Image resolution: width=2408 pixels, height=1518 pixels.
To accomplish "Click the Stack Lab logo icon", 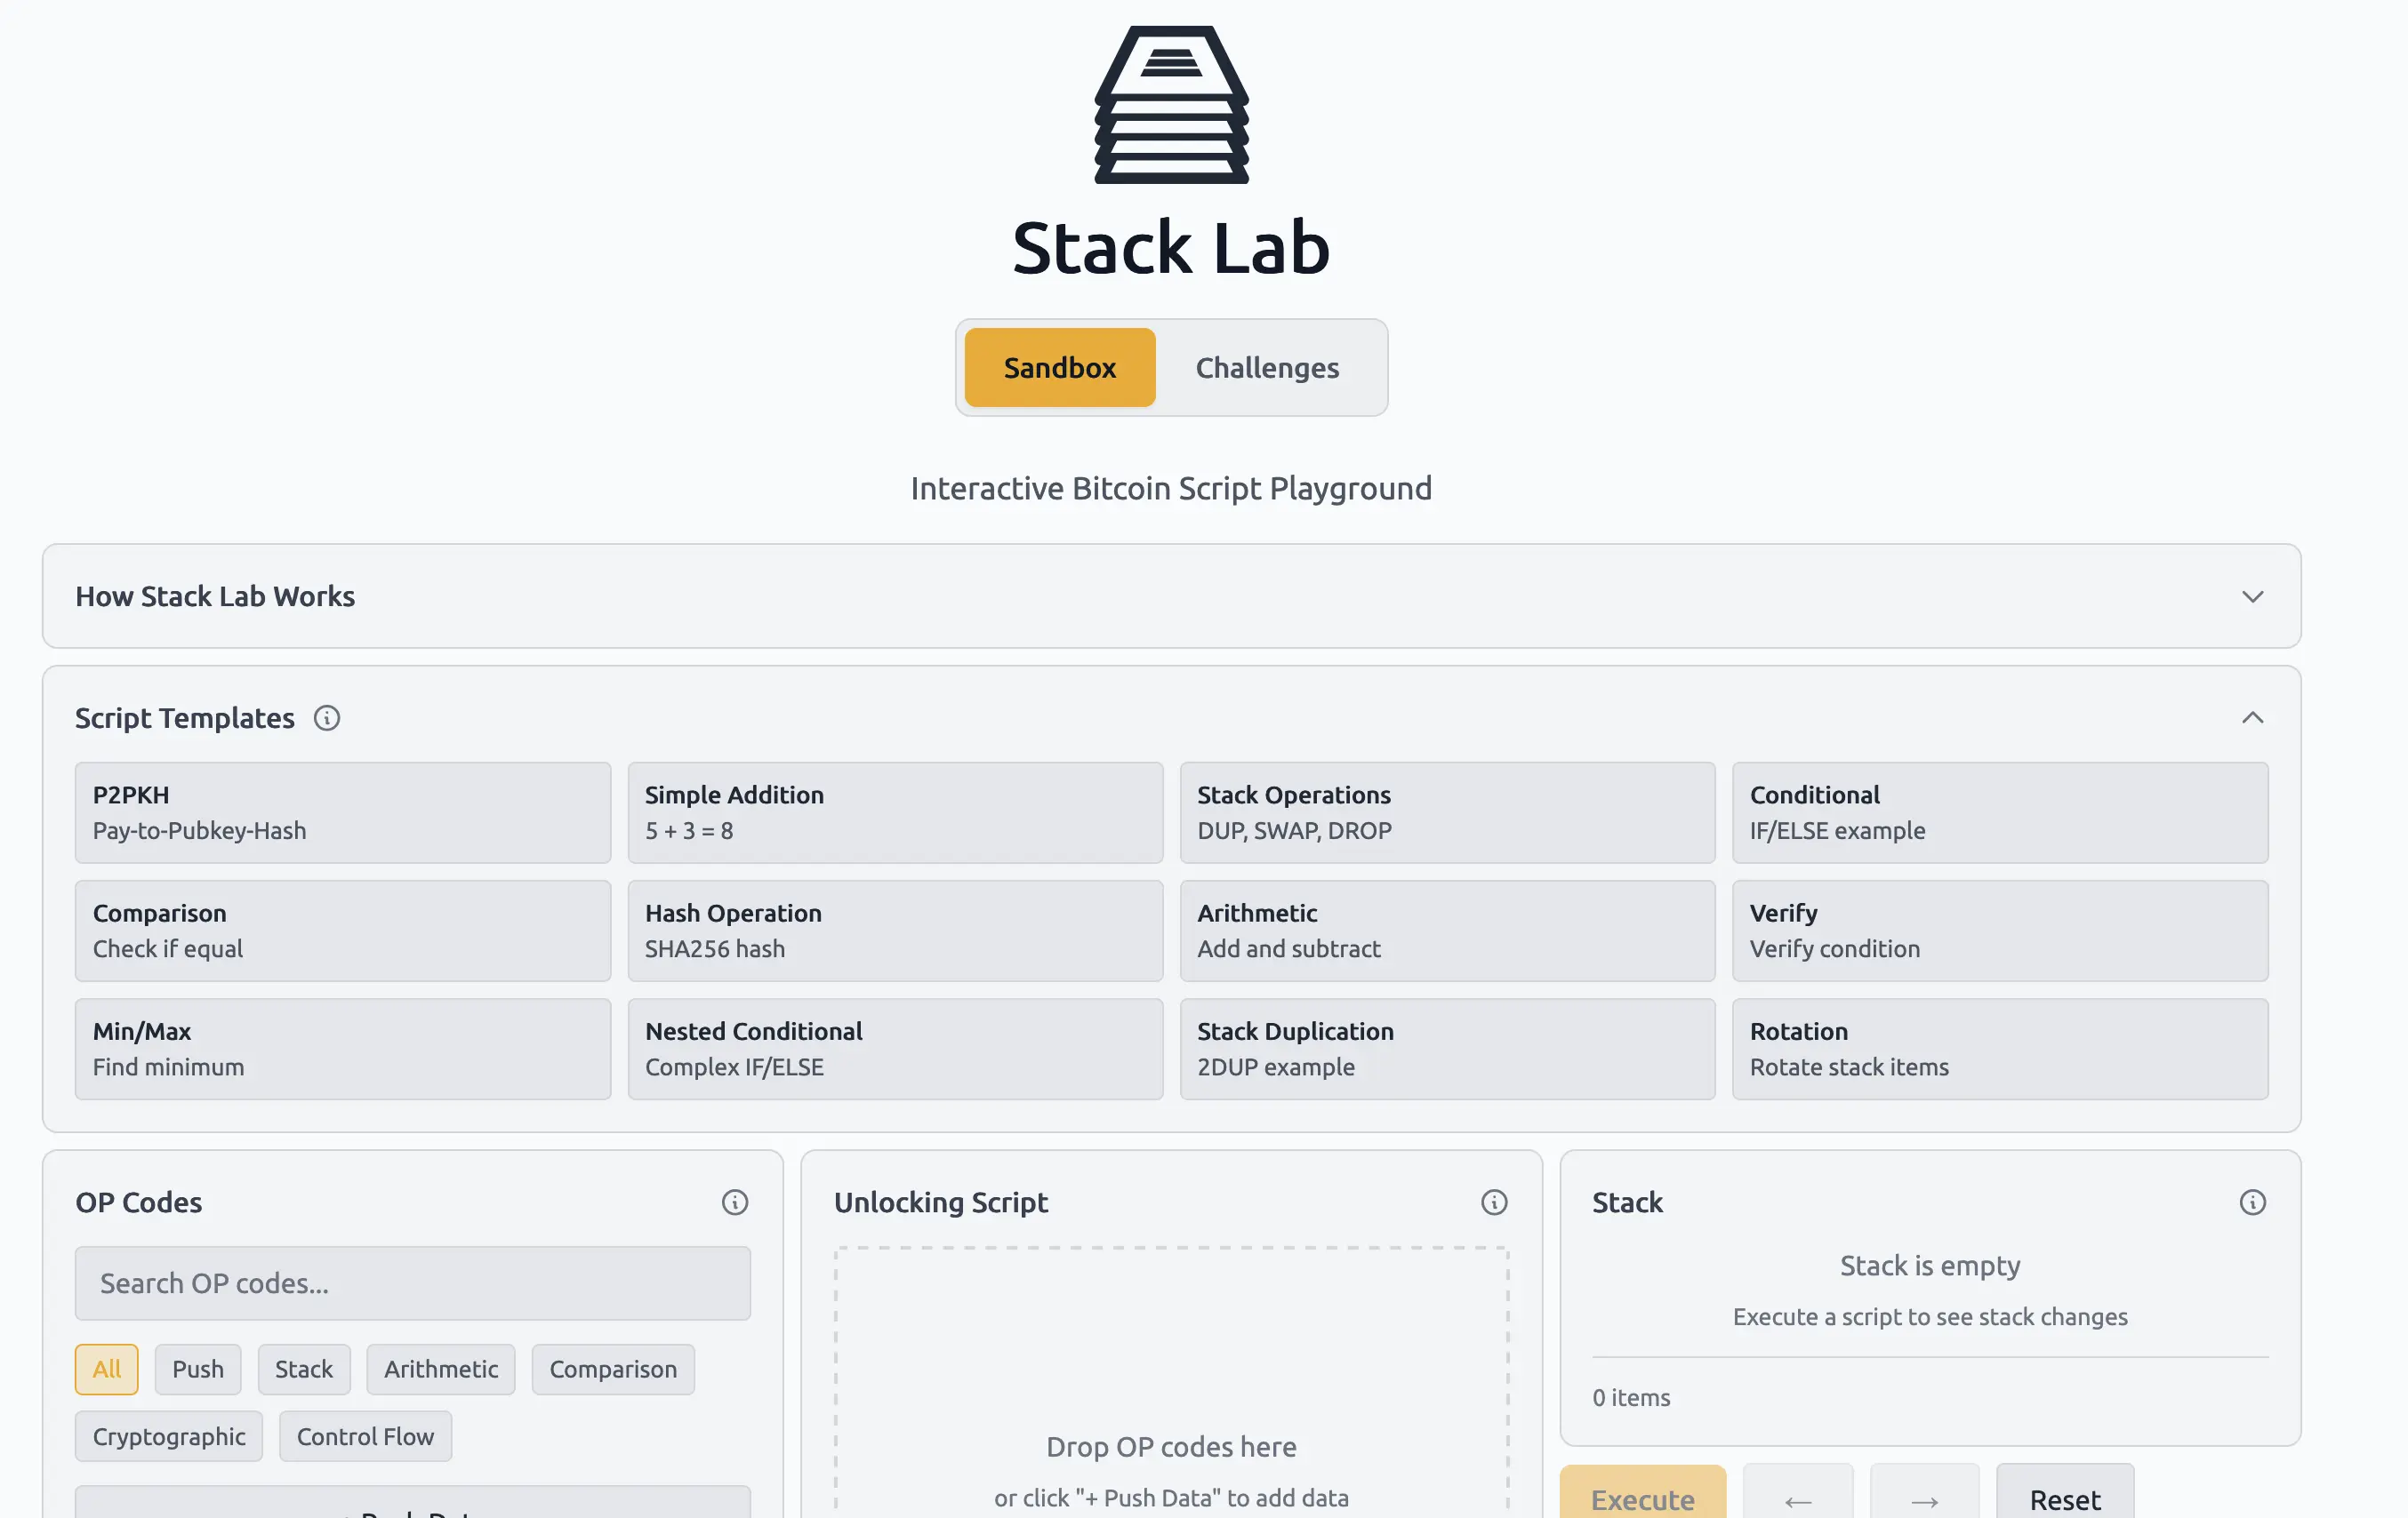I will [x=1171, y=105].
